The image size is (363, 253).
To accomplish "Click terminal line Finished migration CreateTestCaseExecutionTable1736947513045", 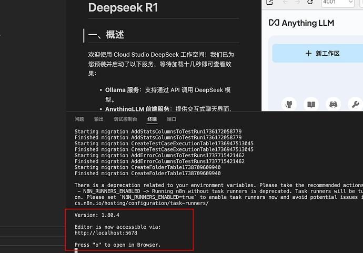I will [x=164, y=149].
